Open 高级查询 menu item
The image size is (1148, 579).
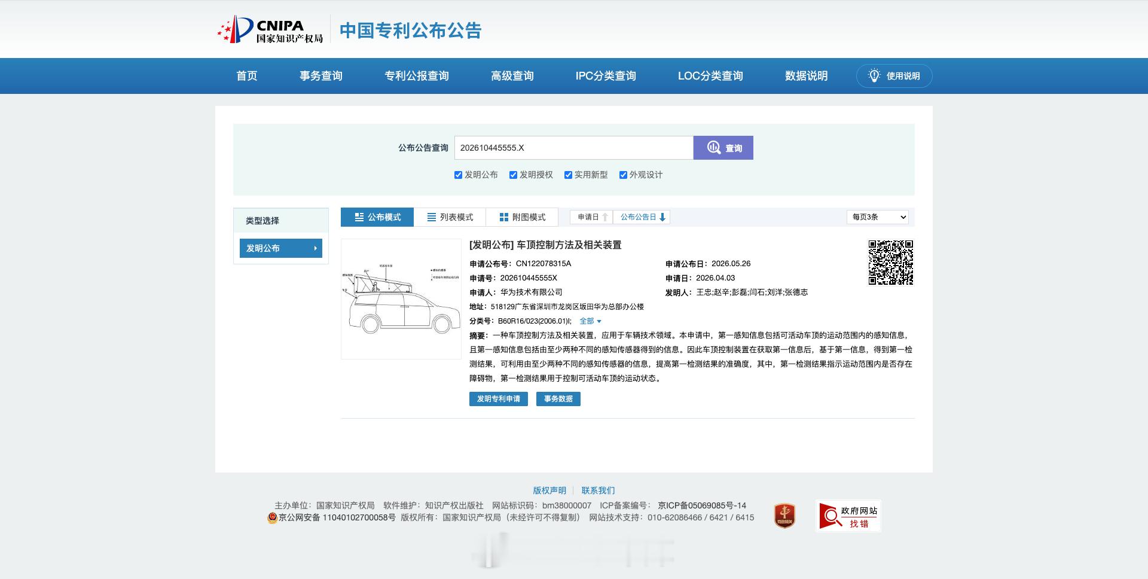click(512, 76)
